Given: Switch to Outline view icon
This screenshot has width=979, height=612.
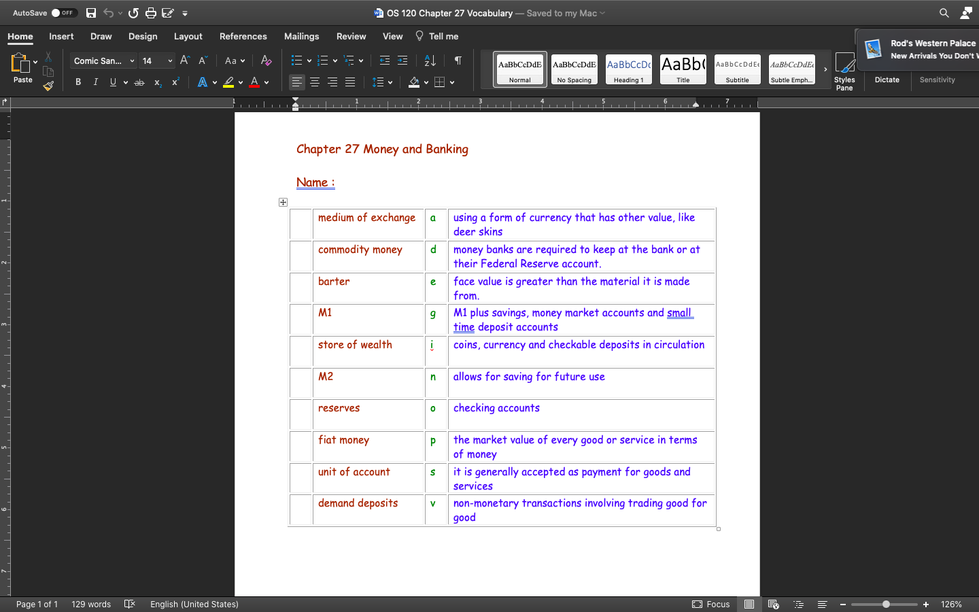Looking at the screenshot, I should pos(799,604).
